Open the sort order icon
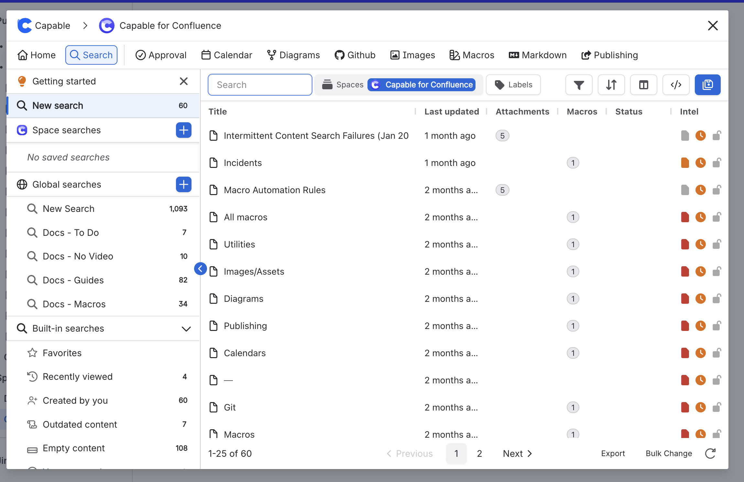Image resolution: width=744 pixels, height=482 pixels. (611, 85)
